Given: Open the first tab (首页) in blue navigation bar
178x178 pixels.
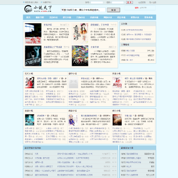Looking at the screenshot, I should point(28,17).
